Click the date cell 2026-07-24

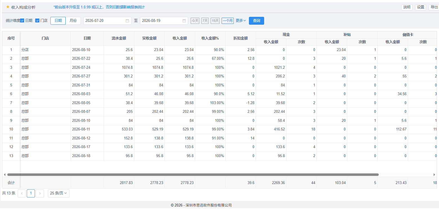coord(87,68)
